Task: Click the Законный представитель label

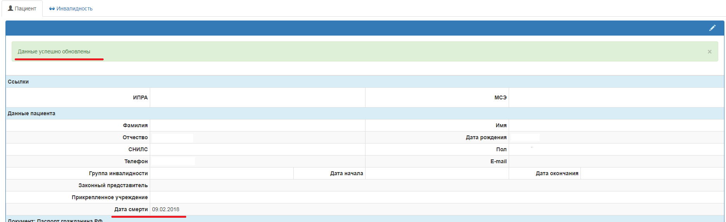Action: 113,185
